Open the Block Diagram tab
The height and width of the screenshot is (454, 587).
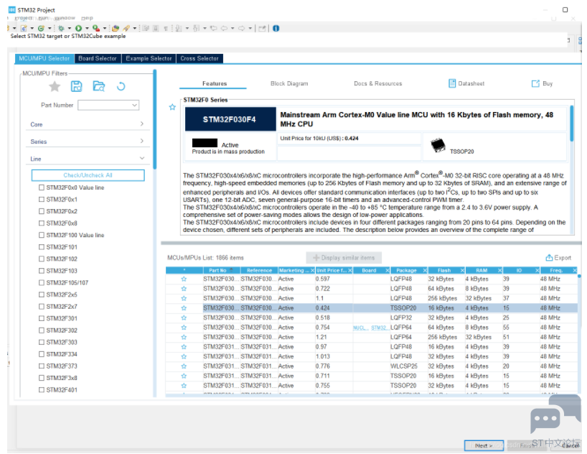point(289,83)
